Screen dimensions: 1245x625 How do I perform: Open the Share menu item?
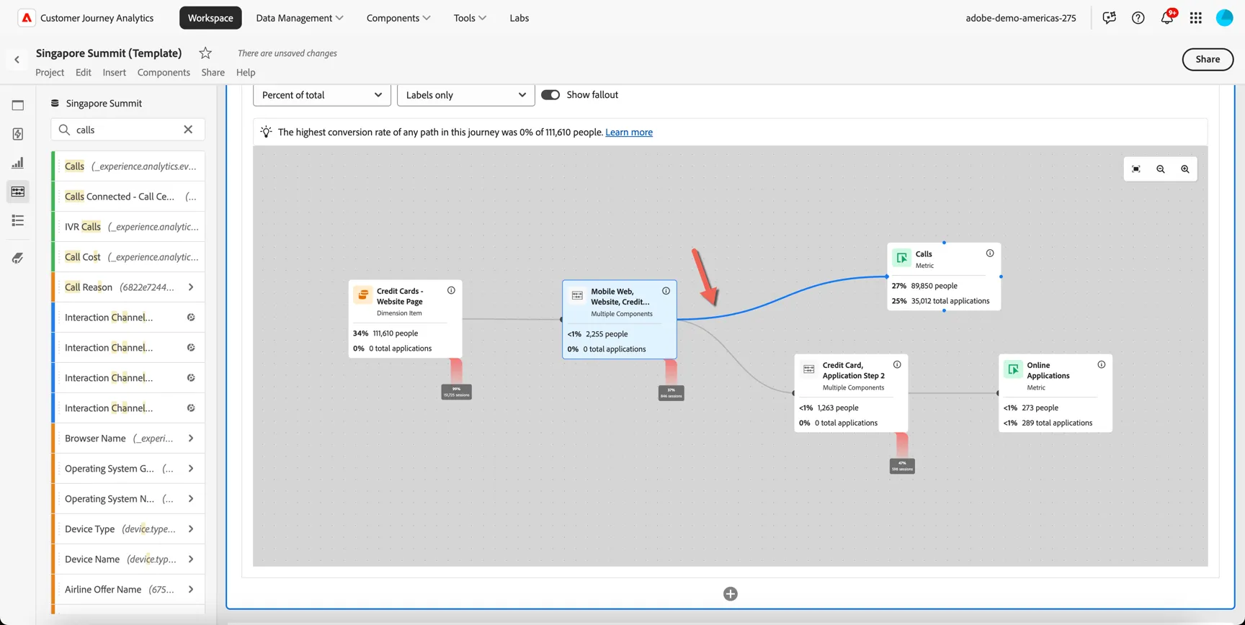[x=213, y=73]
